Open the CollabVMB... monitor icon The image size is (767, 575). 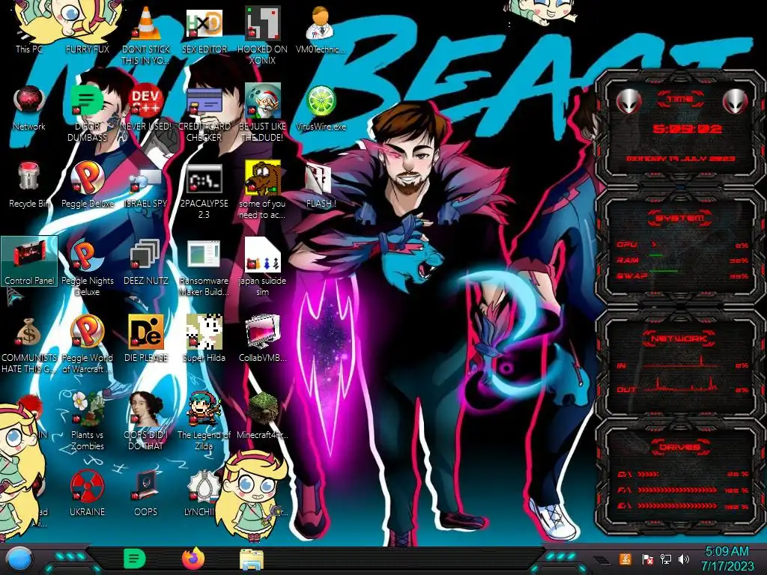tap(263, 338)
